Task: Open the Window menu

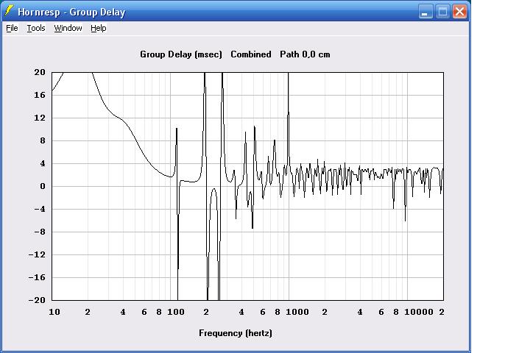Action: (68, 28)
